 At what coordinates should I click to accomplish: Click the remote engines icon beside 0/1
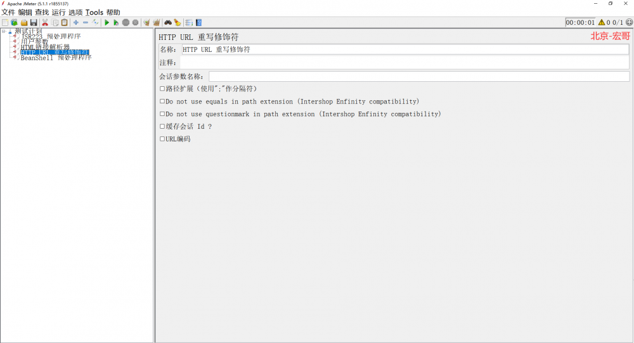[629, 23]
